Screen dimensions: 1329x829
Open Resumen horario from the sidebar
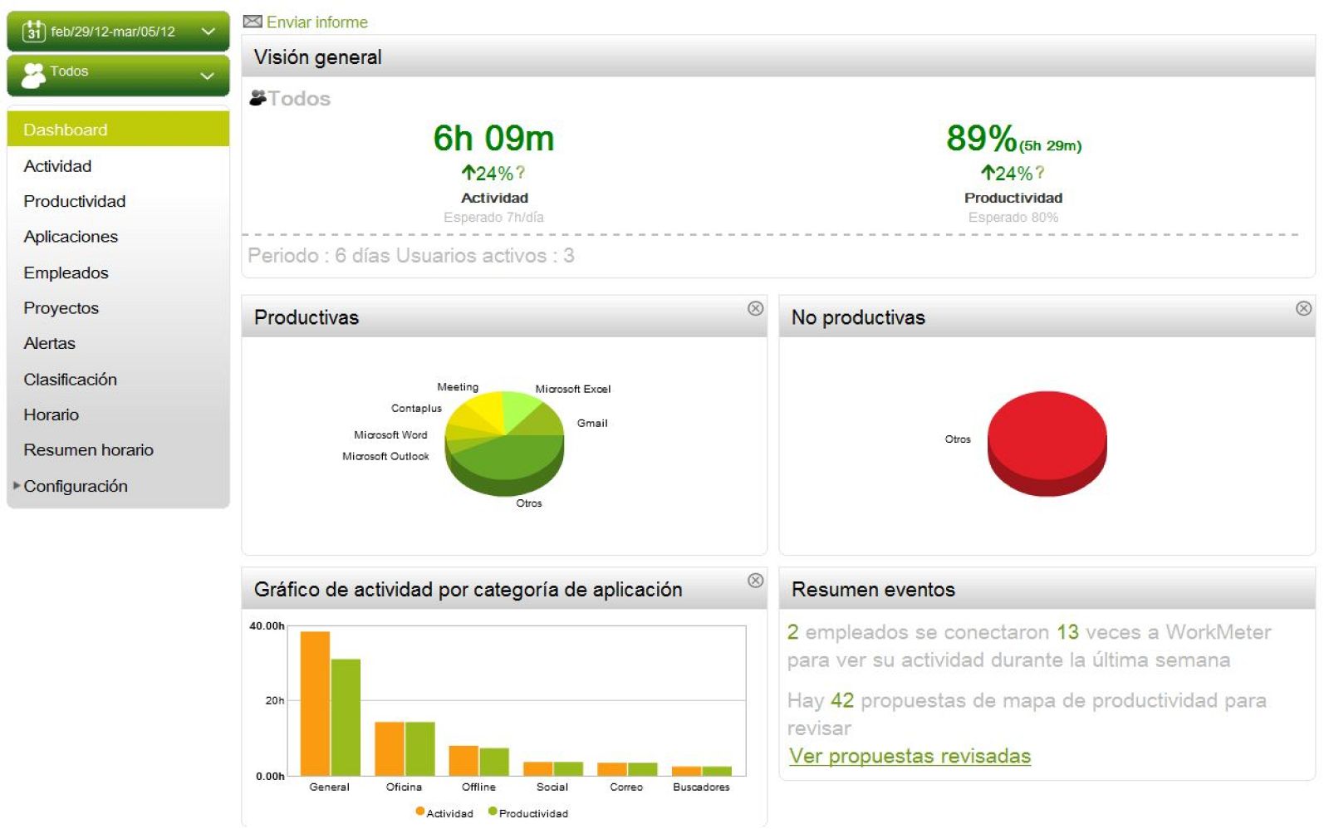tap(88, 449)
